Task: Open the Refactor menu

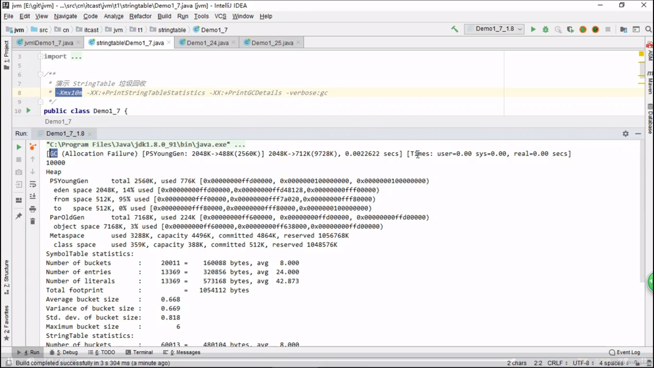Action: [140, 16]
